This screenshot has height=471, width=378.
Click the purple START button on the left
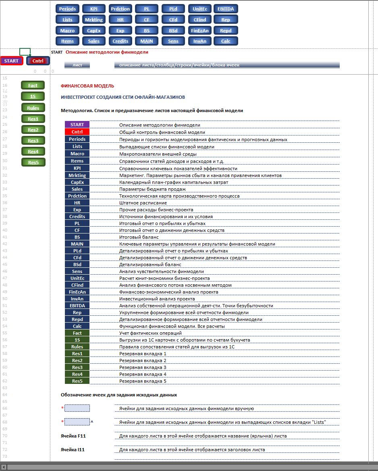click(x=12, y=61)
